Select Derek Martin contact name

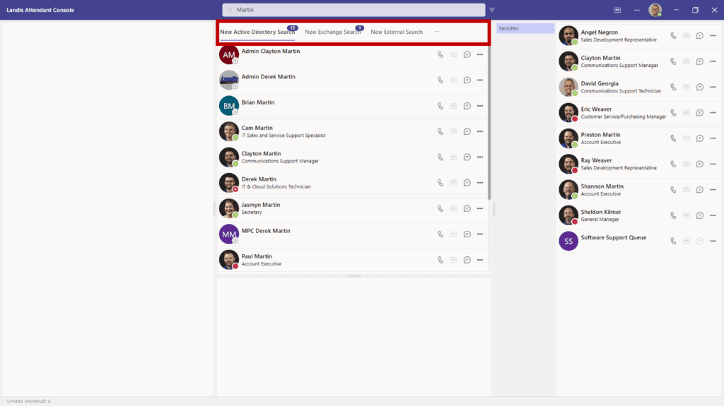pyautogui.click(x=259, y=179)
